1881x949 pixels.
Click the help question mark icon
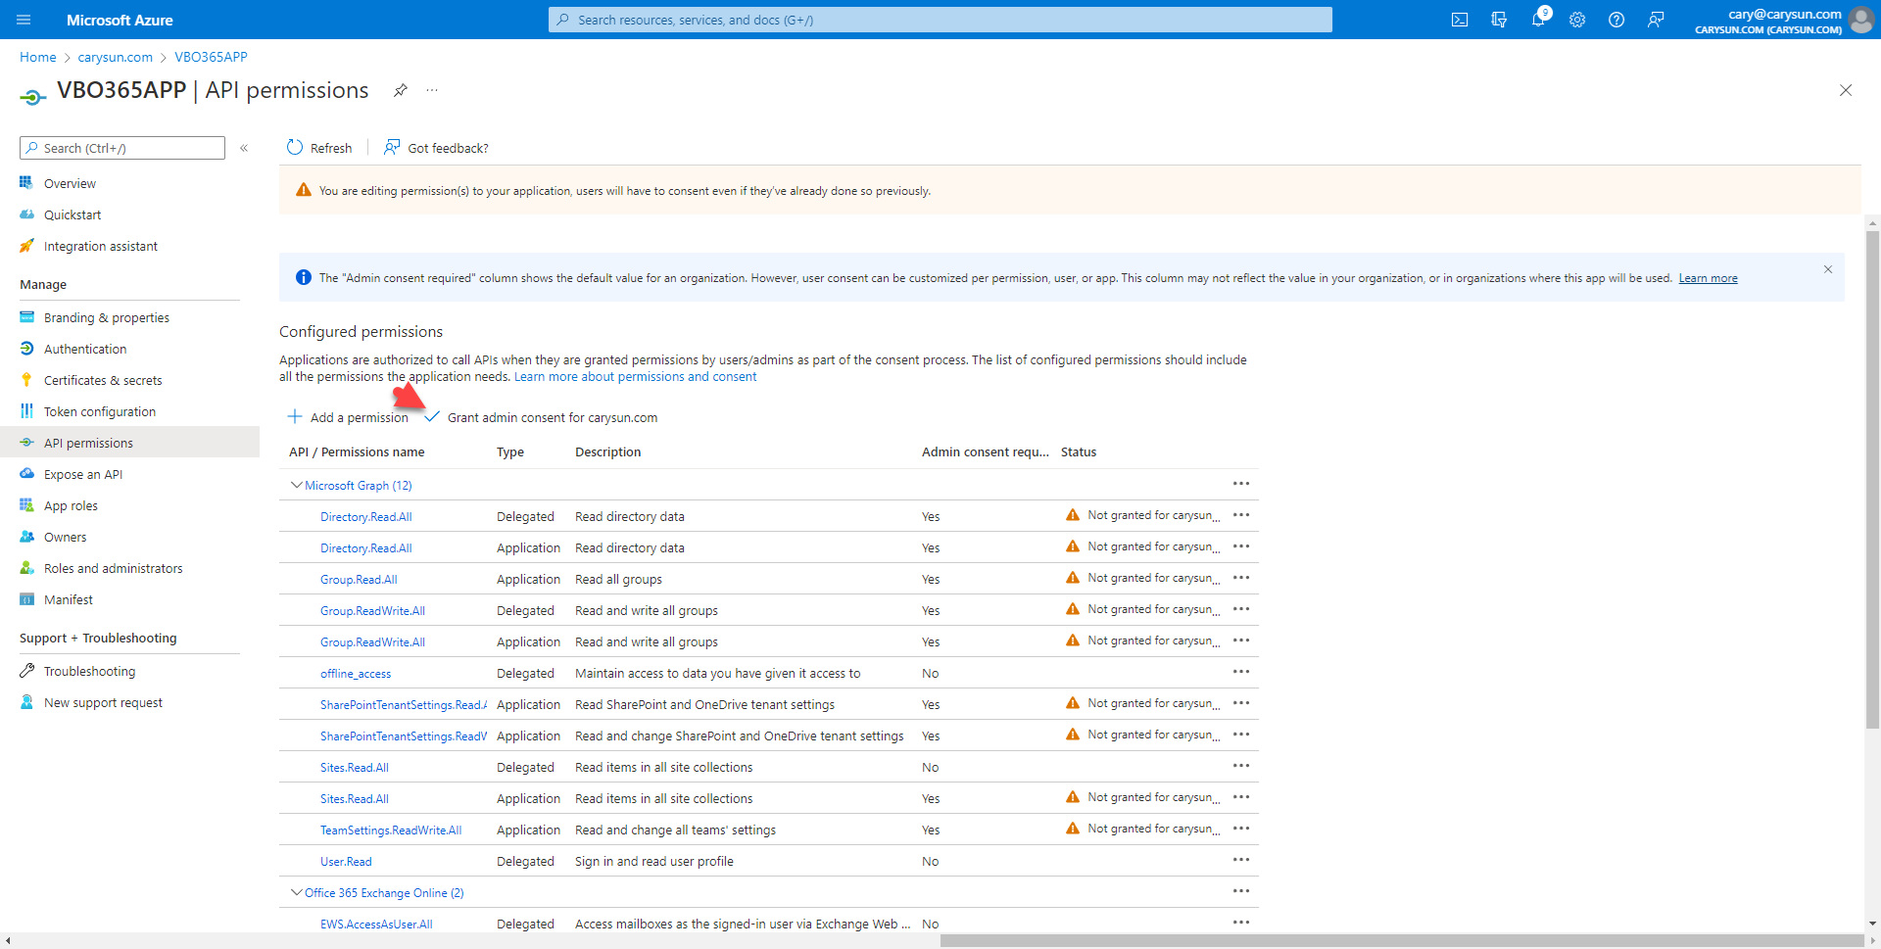1616,20
